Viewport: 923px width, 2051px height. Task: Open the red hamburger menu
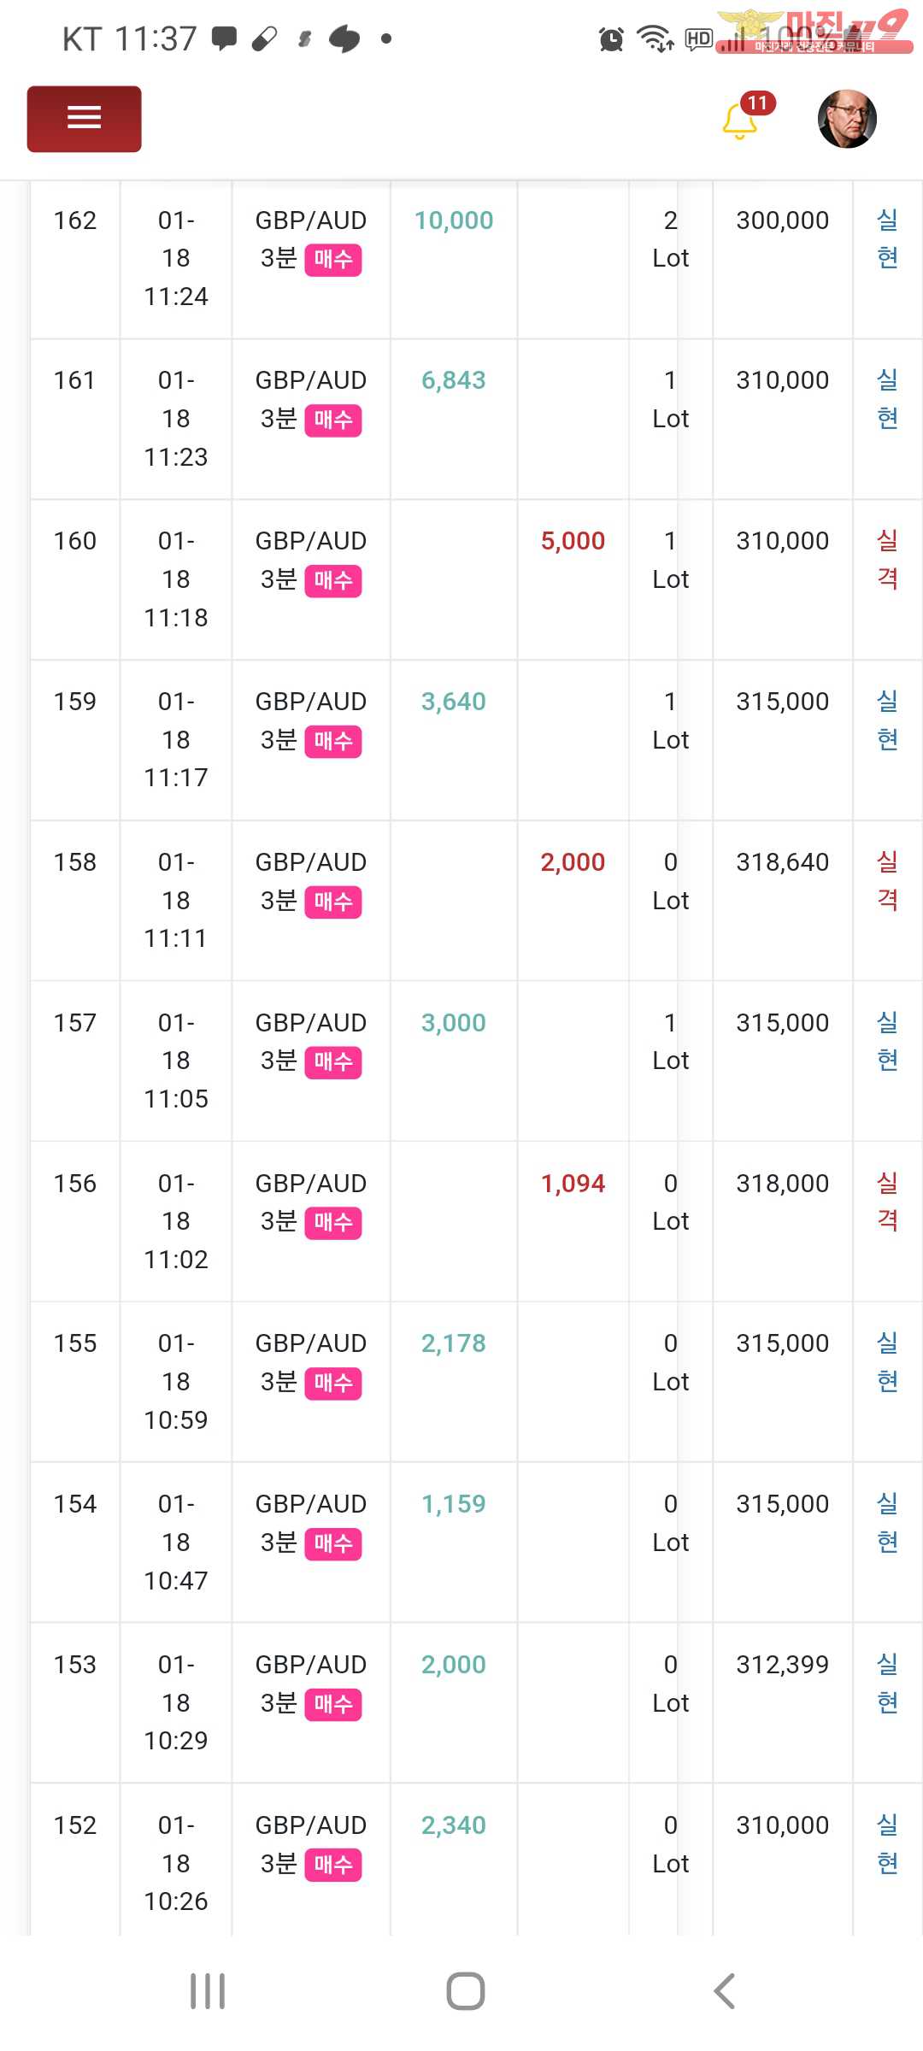pos(84,119)
